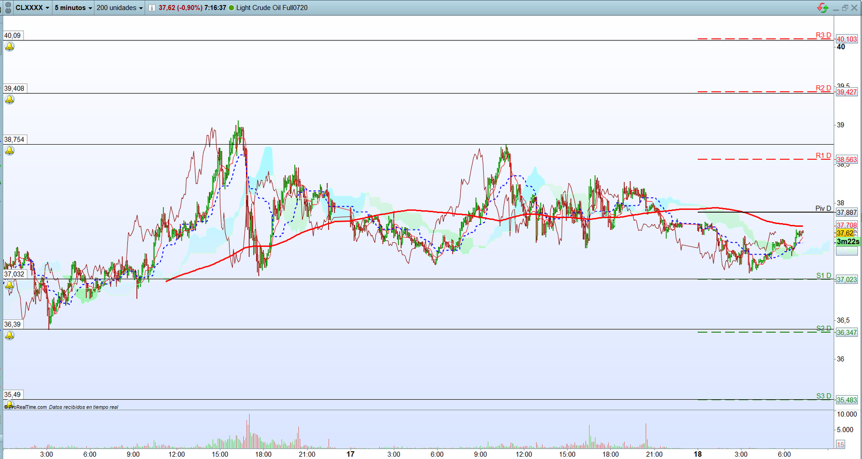The height and width of the screenshot is (459, 862).
Task: Restore the chart window size
Action: click(845, 8)
